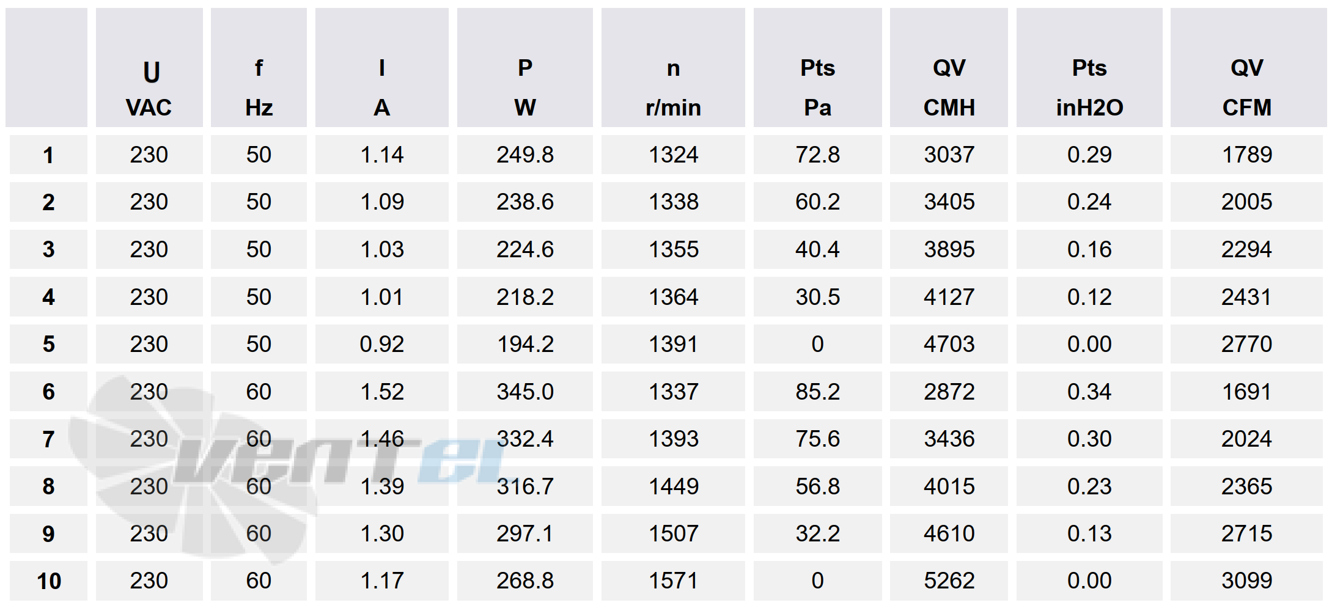Select the QV CFM column header
The width and height of the screenshot is (1332, 608).
click(1247, 89)
